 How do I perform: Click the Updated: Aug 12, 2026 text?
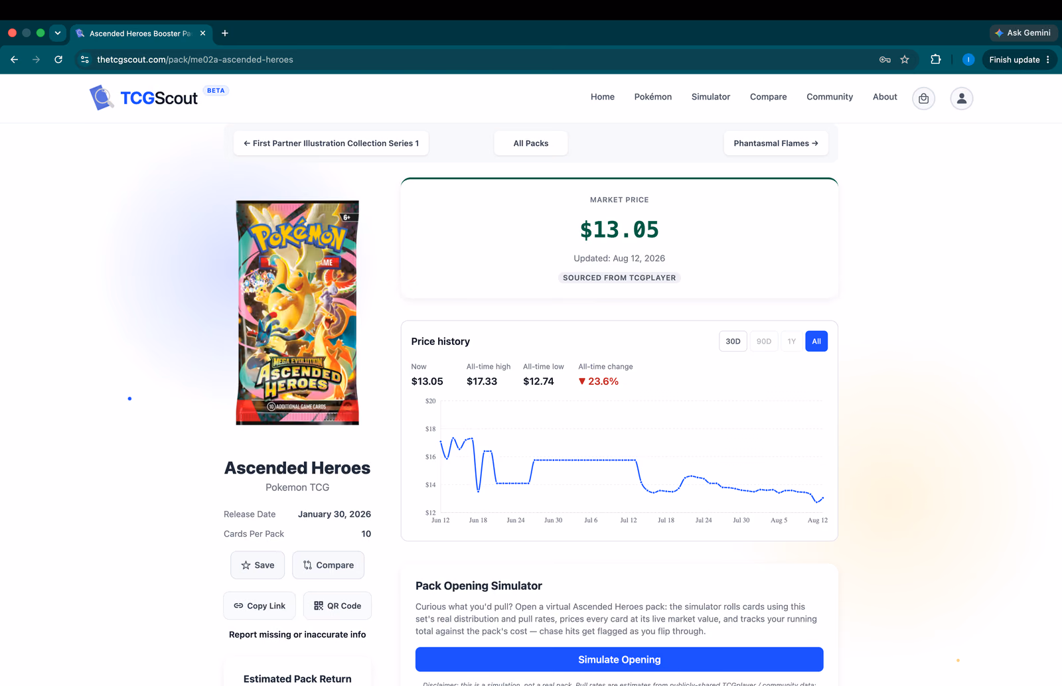point(619,259)
